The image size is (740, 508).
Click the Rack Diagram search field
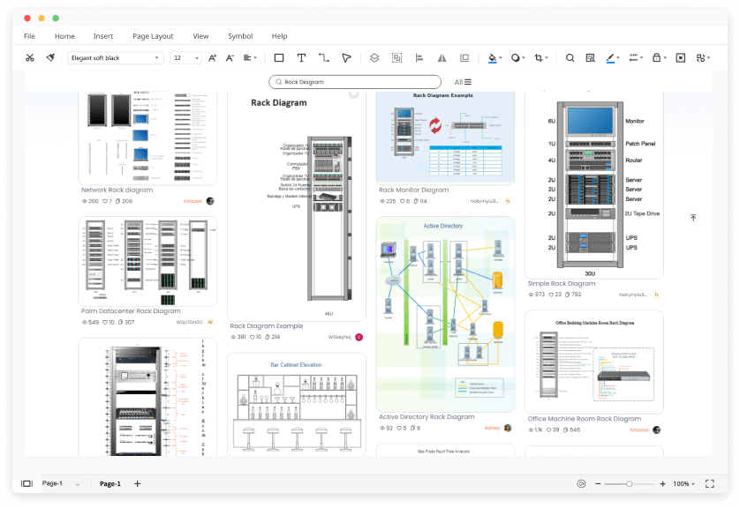pos(353,81)
